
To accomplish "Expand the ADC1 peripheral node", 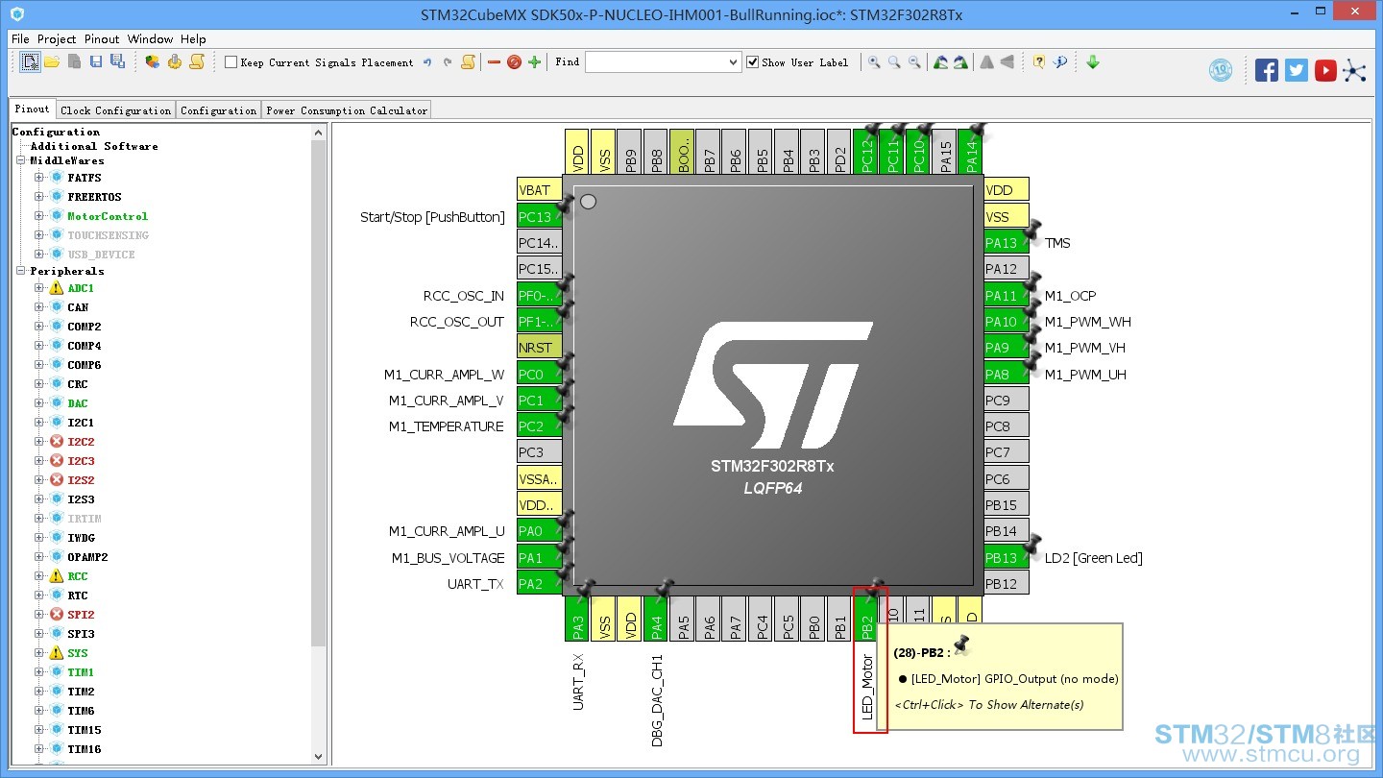I will coord(39,288).
